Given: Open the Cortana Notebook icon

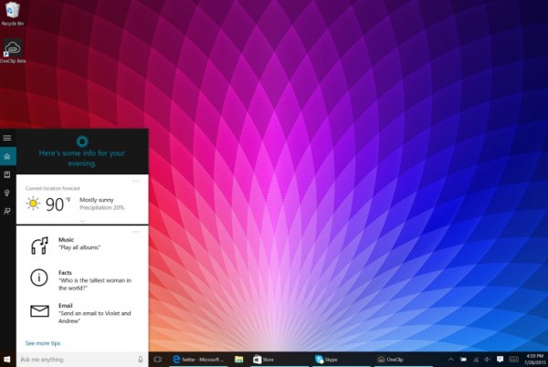Looking at the screenshot, I should tap(7, 174).
